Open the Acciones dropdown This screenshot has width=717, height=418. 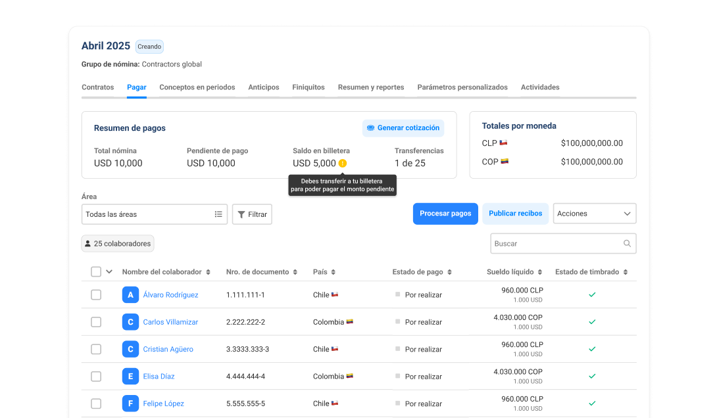594,214
